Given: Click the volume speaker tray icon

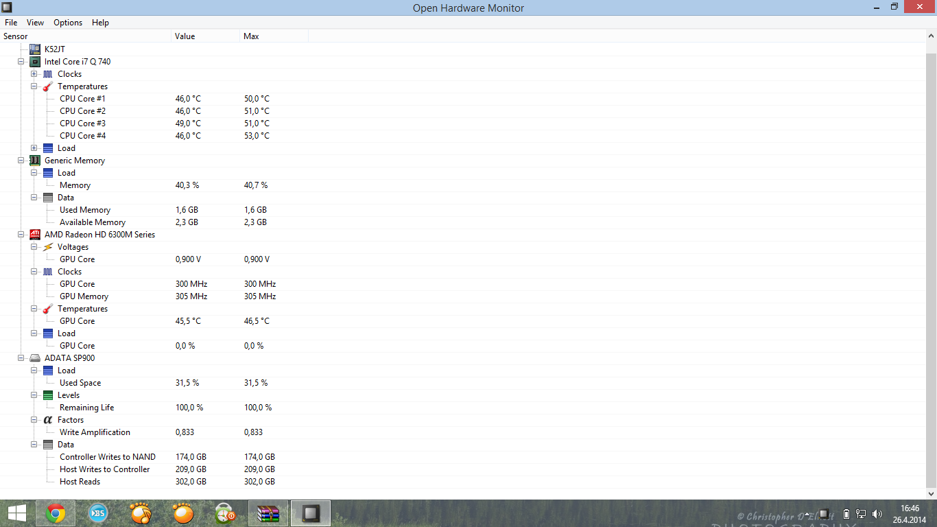Looking at the screenshot, I should 877,513.
